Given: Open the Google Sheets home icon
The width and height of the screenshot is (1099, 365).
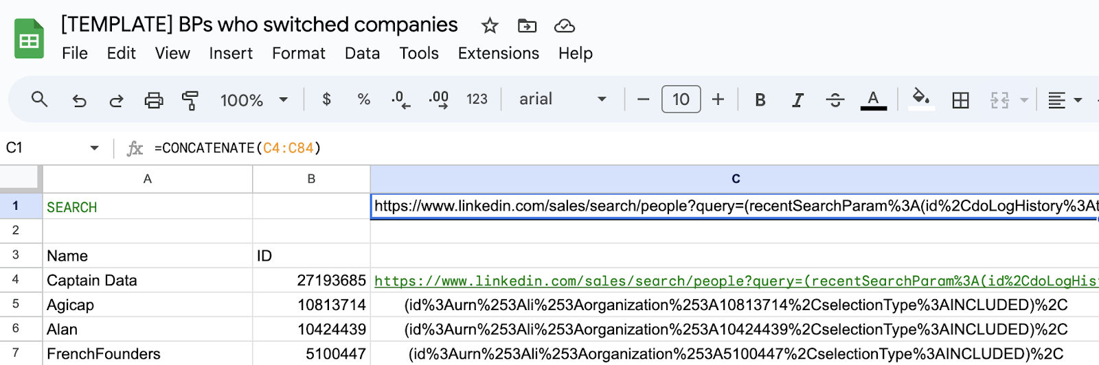Looking at the screenshot, I should click(x=29, y=38).
